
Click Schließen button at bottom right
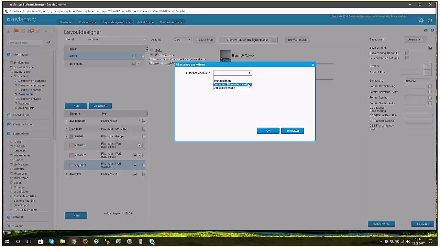tap(422, 224)
